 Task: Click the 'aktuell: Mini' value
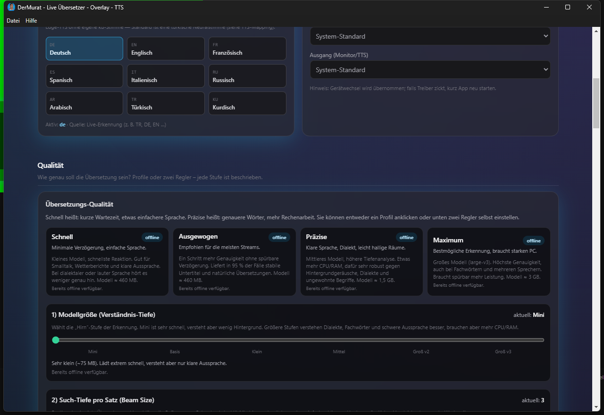[529, 315]
